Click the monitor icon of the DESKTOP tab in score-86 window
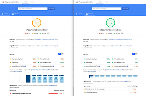The height and width of the screenshot is (96, 146). click(13, 14)
